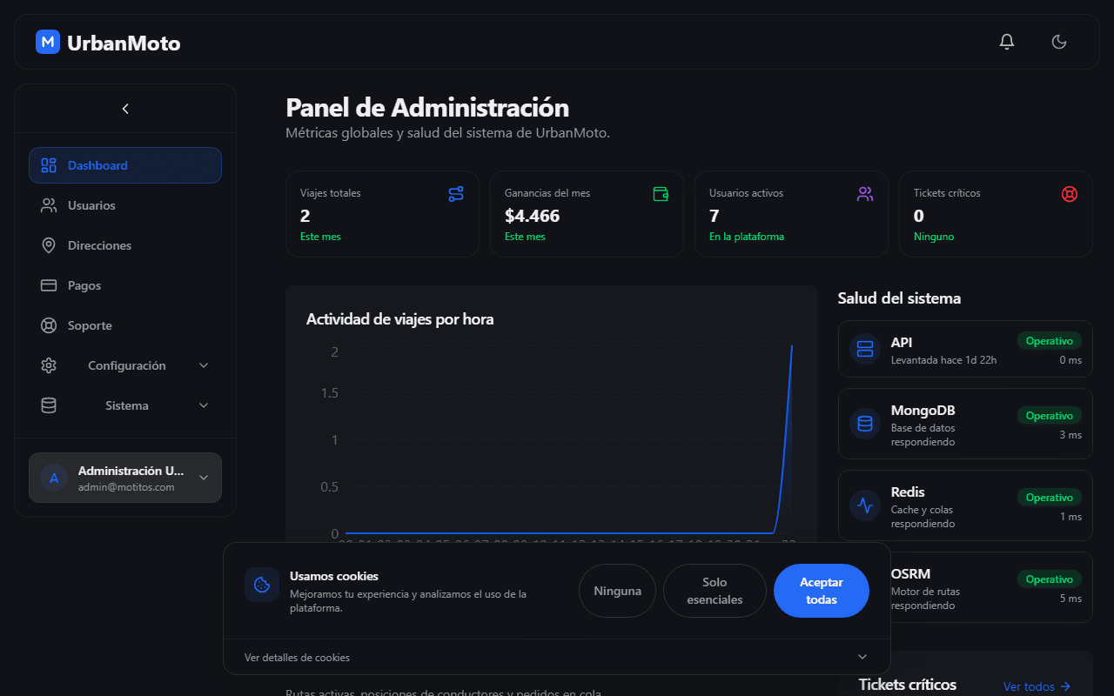Click the Sistema database icon in sidebar

49,405
